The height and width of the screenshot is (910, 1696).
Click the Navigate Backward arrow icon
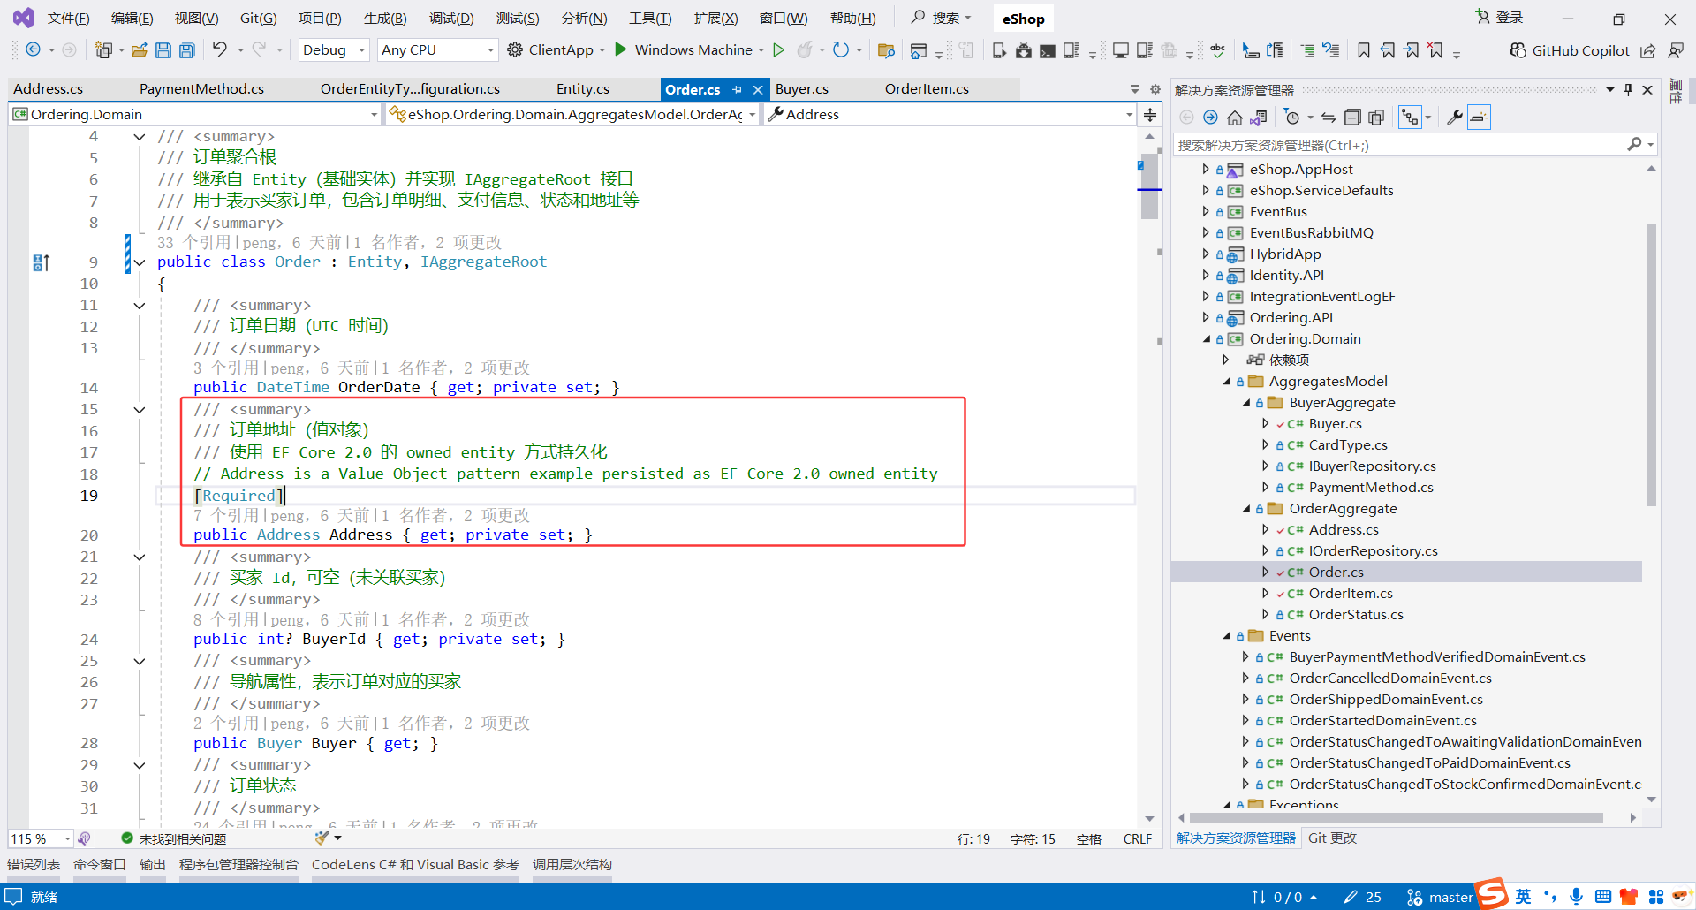(33, 49)
